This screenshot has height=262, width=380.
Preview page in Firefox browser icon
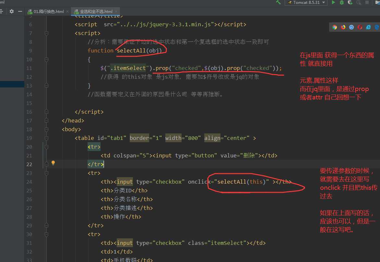(x=343, y=27)
